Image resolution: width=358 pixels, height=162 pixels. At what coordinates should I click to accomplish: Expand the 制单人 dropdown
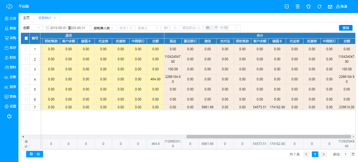coord(148,28)
